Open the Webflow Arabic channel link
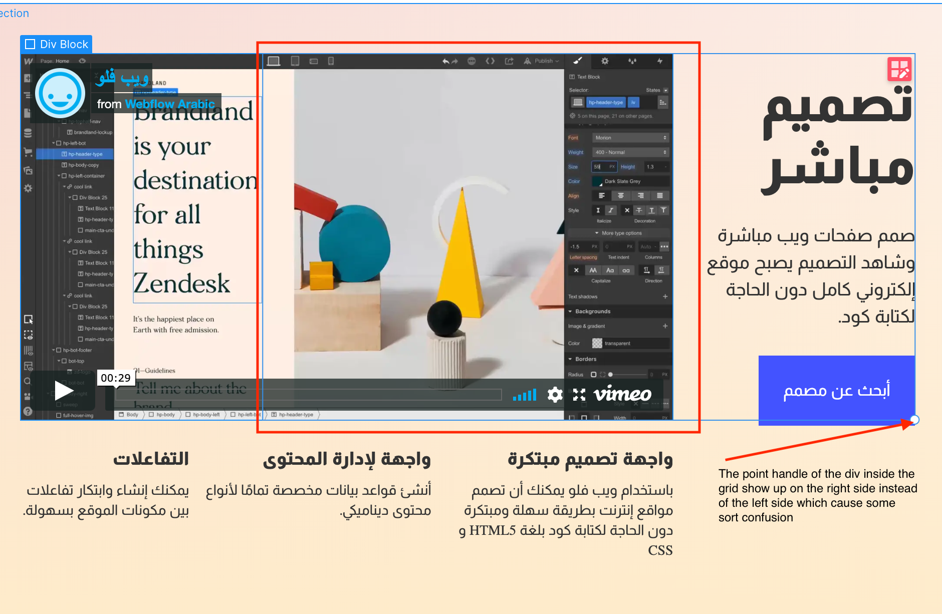 pos(170,104)
